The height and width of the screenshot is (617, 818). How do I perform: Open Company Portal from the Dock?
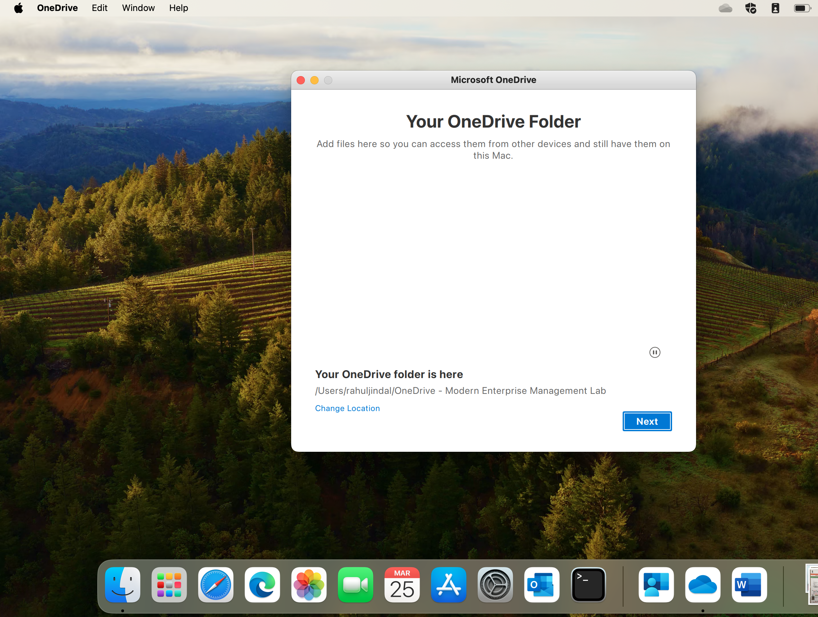point(656,585)
